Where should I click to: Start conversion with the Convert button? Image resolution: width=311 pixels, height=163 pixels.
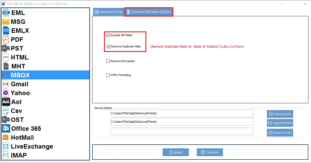click(x=210, y=152)
